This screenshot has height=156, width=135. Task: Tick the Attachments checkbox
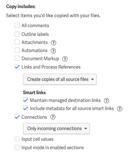click(x=17, y=42)
